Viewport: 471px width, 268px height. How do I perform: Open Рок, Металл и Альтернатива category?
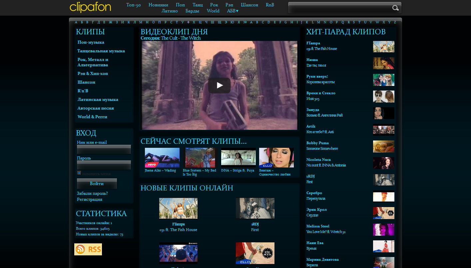[x=93, y=62]
